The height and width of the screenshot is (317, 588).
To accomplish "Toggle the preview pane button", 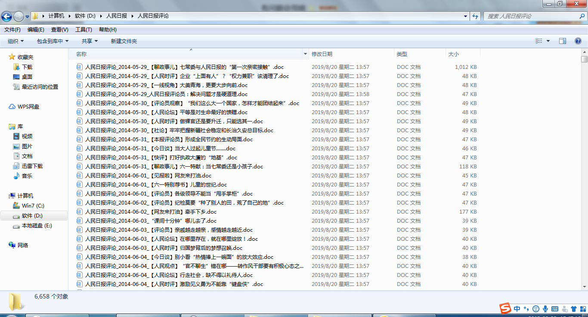I will click(x=562, y=41).
